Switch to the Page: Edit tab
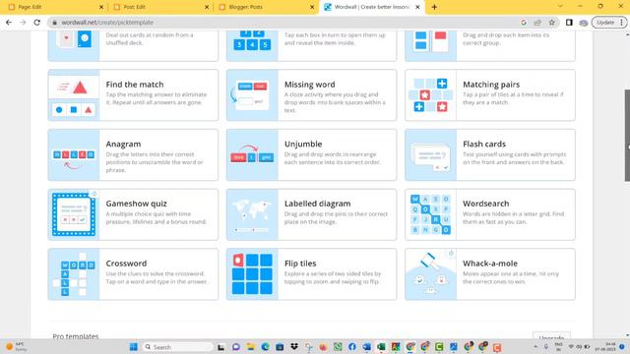630x354 pixels. [x=55, y=7]
